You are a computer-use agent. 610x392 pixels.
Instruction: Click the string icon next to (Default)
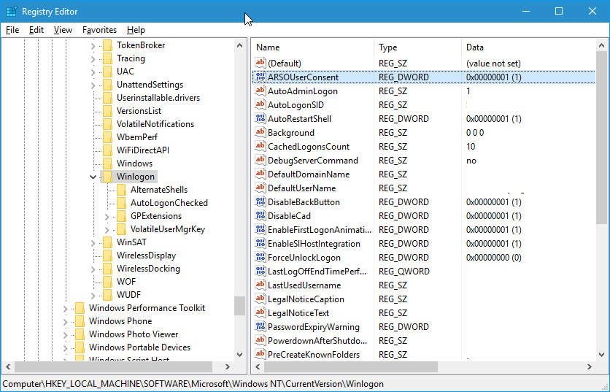click(260, 63)
